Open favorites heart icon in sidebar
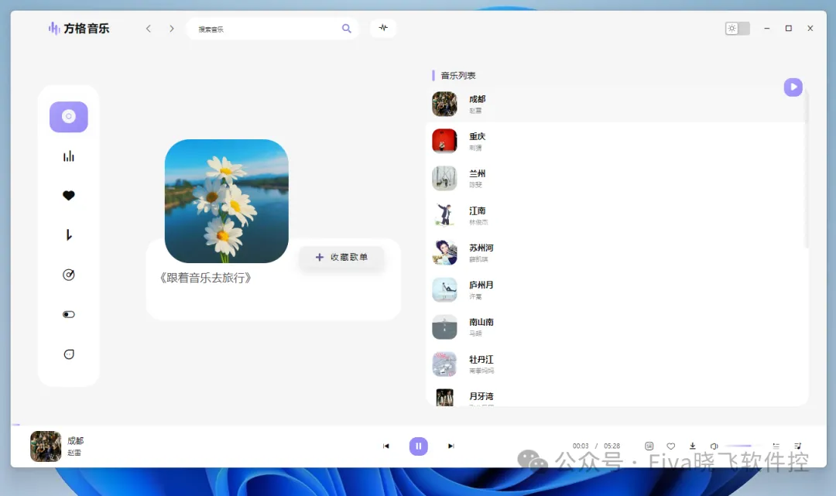 (x=69, y=196)
